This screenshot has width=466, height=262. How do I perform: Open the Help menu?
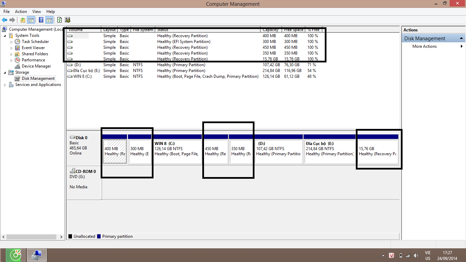[x=50, y=12]
